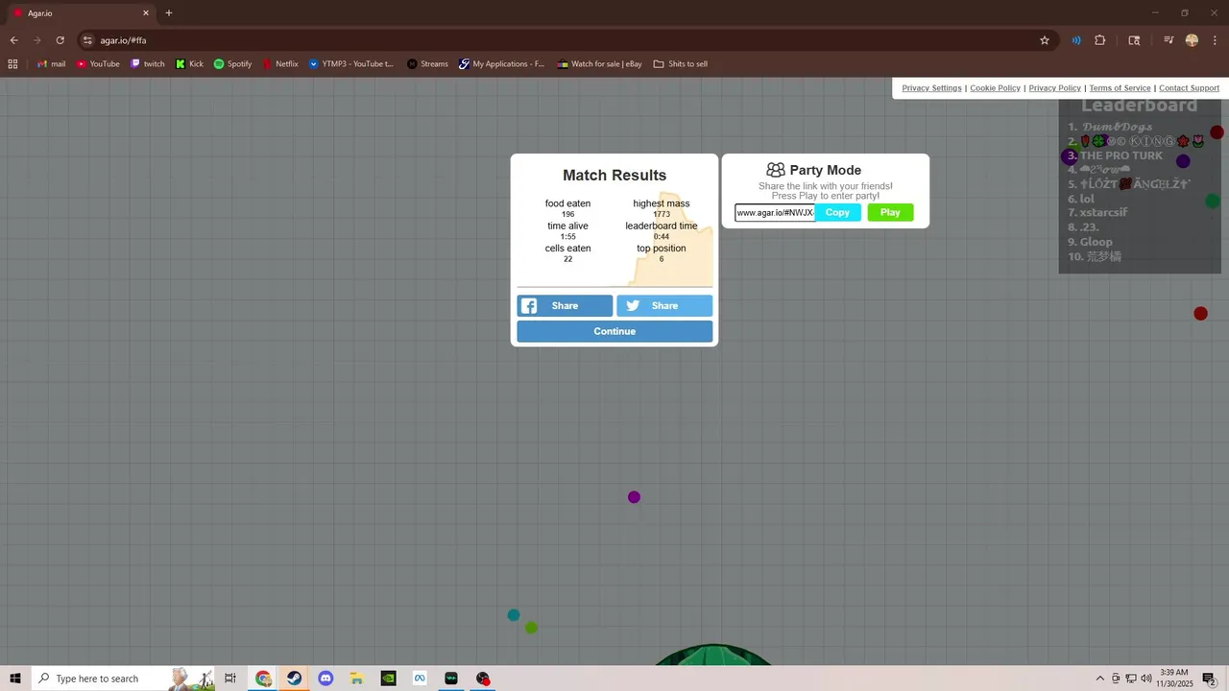Click the Leaderboard title
1229x691 pixels.
pos(1140,106)
